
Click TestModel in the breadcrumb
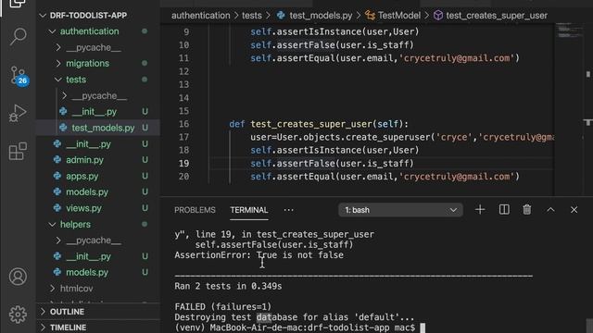tap(399, 16)
